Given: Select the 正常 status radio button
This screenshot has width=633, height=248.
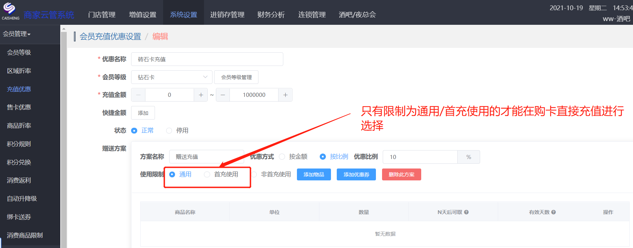Looking at the screenshot, I should click(134, 130).
